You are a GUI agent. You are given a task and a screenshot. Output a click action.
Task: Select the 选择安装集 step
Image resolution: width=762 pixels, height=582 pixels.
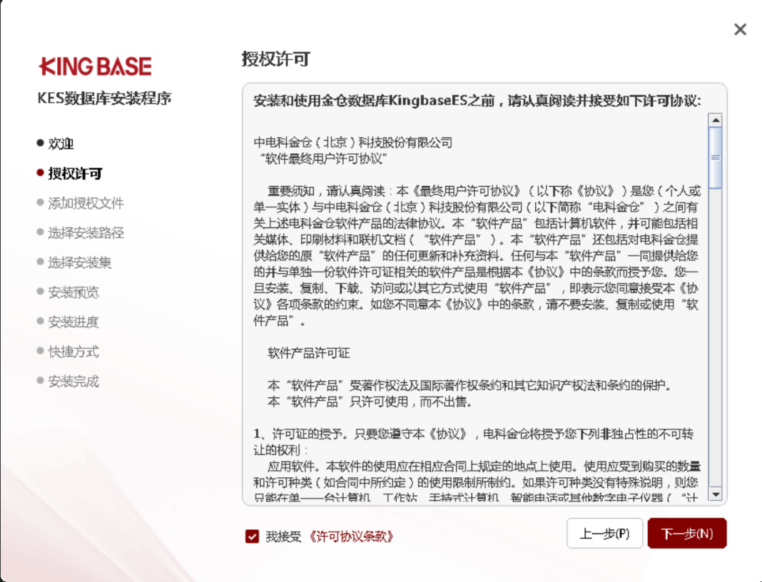click(x=80, y=262)
